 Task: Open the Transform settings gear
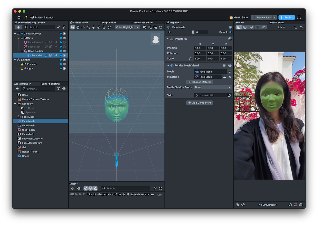click(230, 39)
